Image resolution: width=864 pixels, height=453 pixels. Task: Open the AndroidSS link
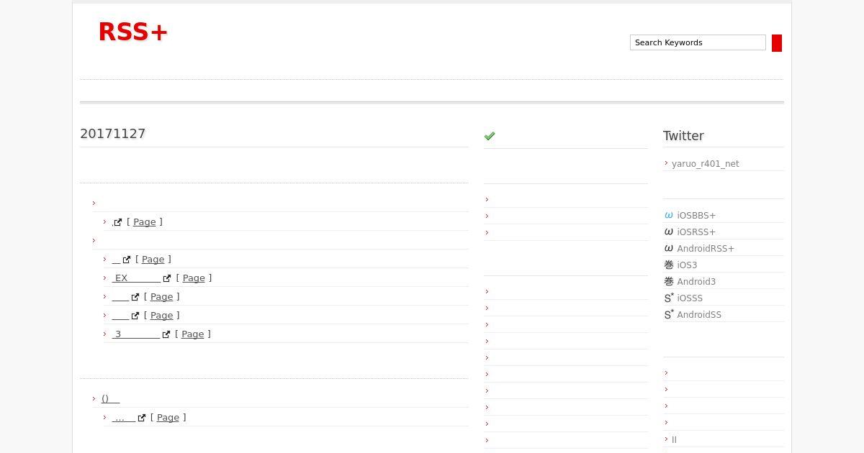tap(699, 315)
